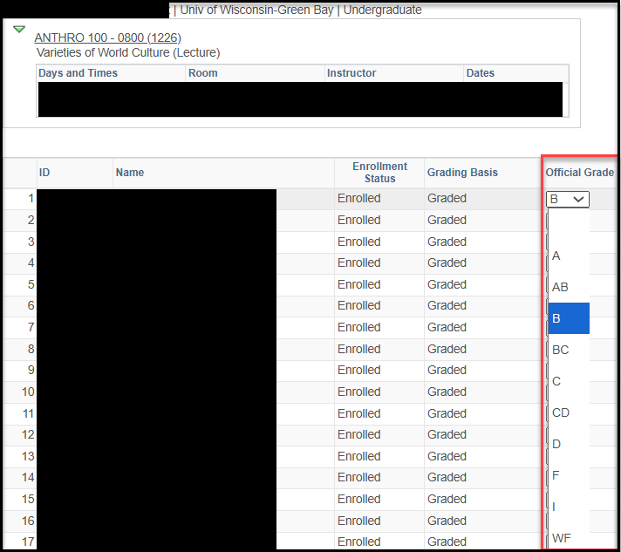Open row 1 Official Grade dropdown

pyautogui.click(x=568, y=199)
